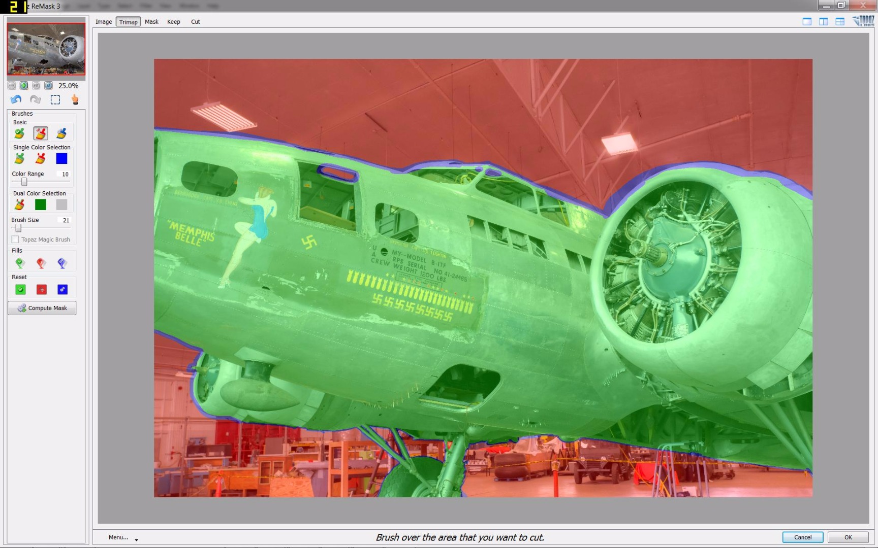Choose the two-pane split view layout icon

[824, 21]
